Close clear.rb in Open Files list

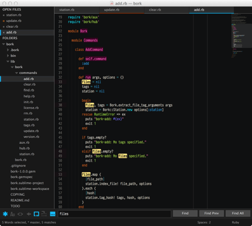pyautogui.click(x=4, y=27)
